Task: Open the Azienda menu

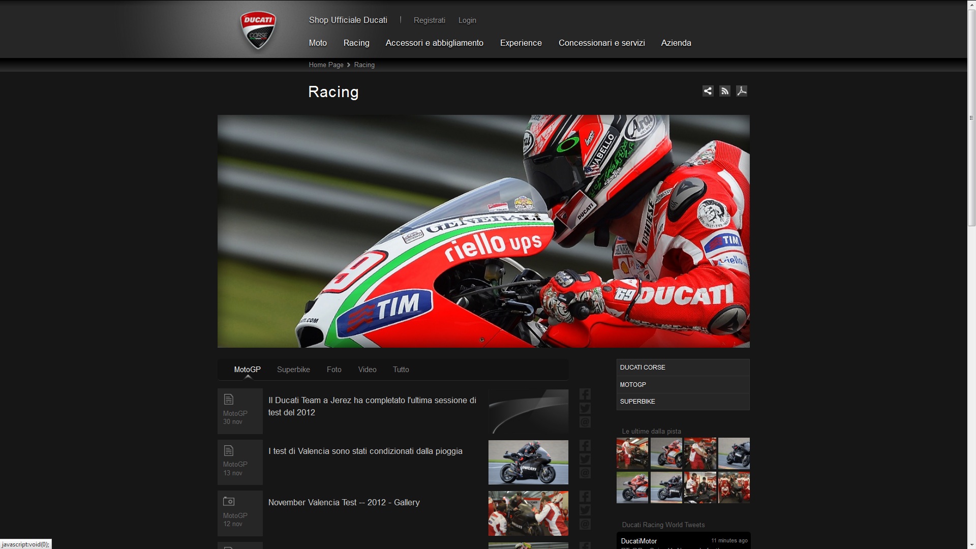Action: click(676, 43)
